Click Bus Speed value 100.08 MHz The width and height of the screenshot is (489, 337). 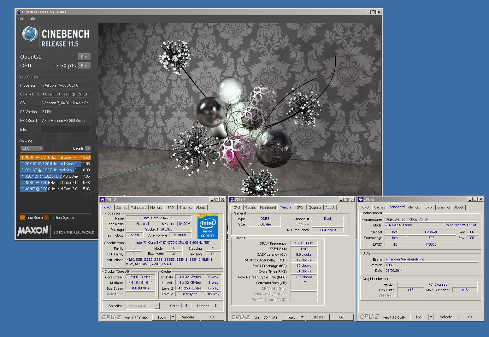140,288
